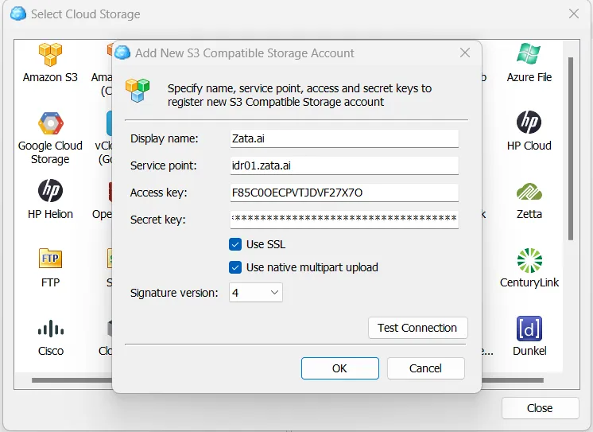Click vertical scrollbar of storage list

[x=571, y=149]
